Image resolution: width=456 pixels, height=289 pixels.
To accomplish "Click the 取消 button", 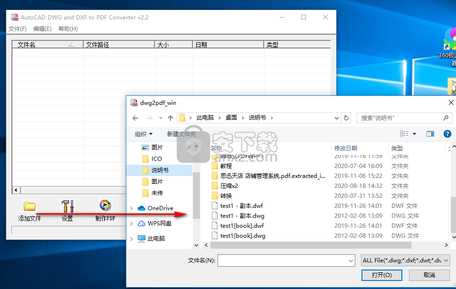I will click(x=429, y=275).
